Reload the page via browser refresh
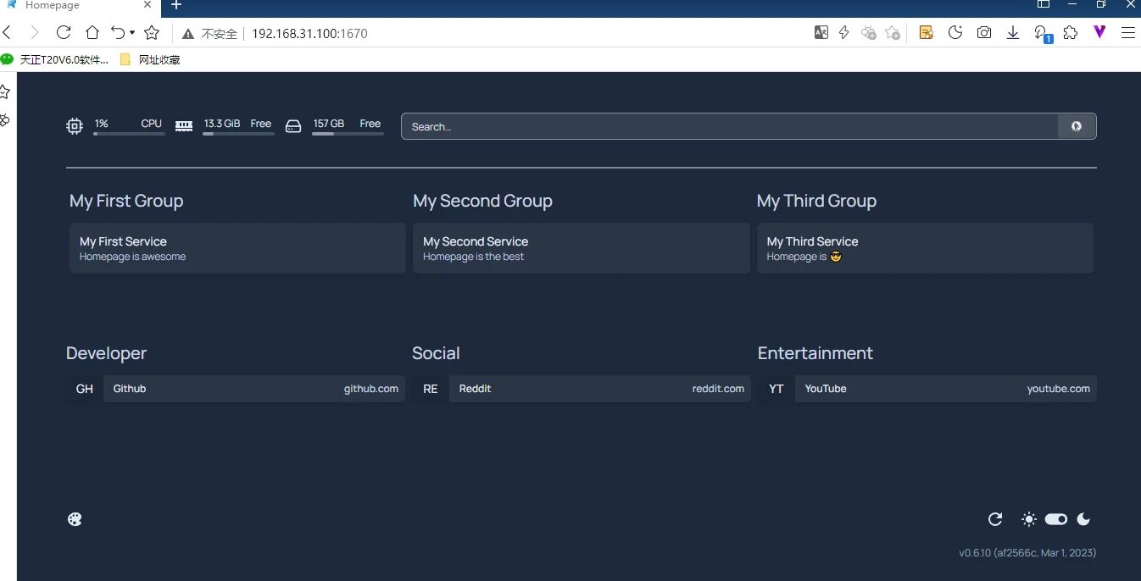Image resolution: width=1141 pixels, height=581 pixels. (63, 33)
